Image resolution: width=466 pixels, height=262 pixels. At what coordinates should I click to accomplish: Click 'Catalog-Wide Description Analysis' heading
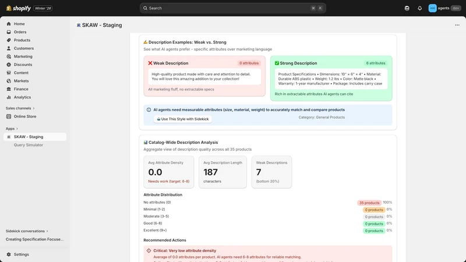(x=183, y=143)
